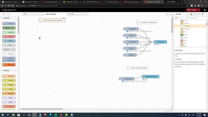Bookmark this page with the star icon

tap(187, 6)
